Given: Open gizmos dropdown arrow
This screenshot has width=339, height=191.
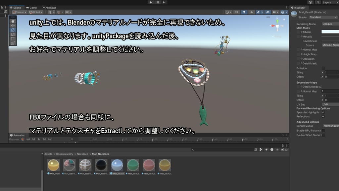Looking at the screenshot, I should pyautogui.click(x=287, y=12).
